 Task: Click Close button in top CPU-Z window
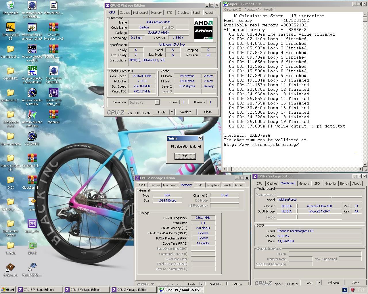click(x=208, y=112)
